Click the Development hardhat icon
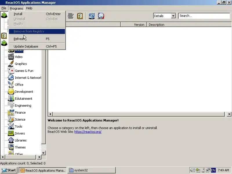 pos(11,91)
